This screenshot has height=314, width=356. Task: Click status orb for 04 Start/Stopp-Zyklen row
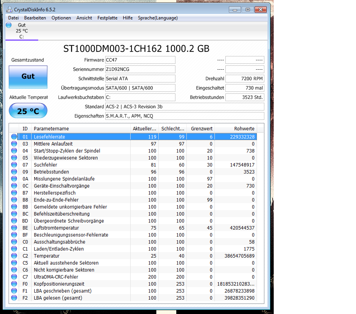pyautogui.click(x=14, y=151)
